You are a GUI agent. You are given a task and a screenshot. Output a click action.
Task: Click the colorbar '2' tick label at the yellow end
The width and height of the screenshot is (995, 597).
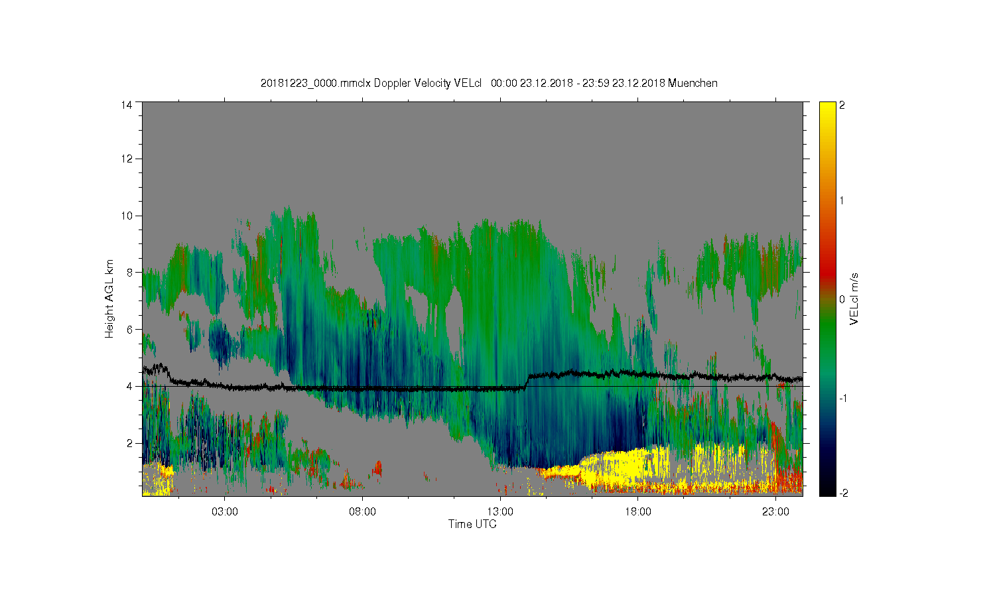[842, 105]
